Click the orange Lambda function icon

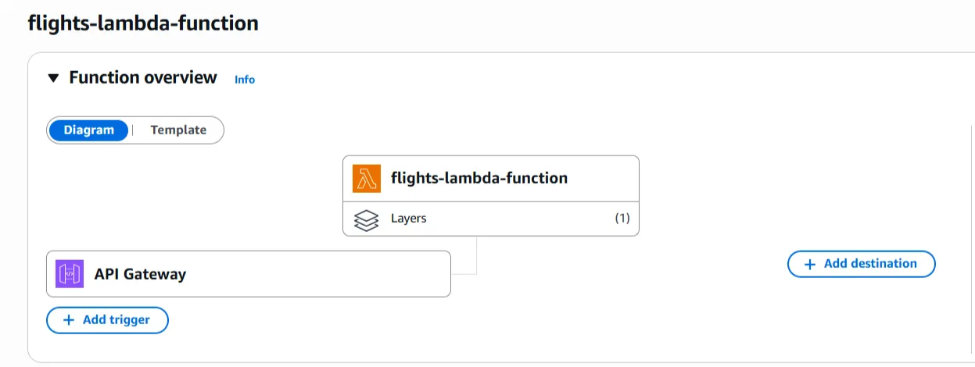[x=366, y=178]
